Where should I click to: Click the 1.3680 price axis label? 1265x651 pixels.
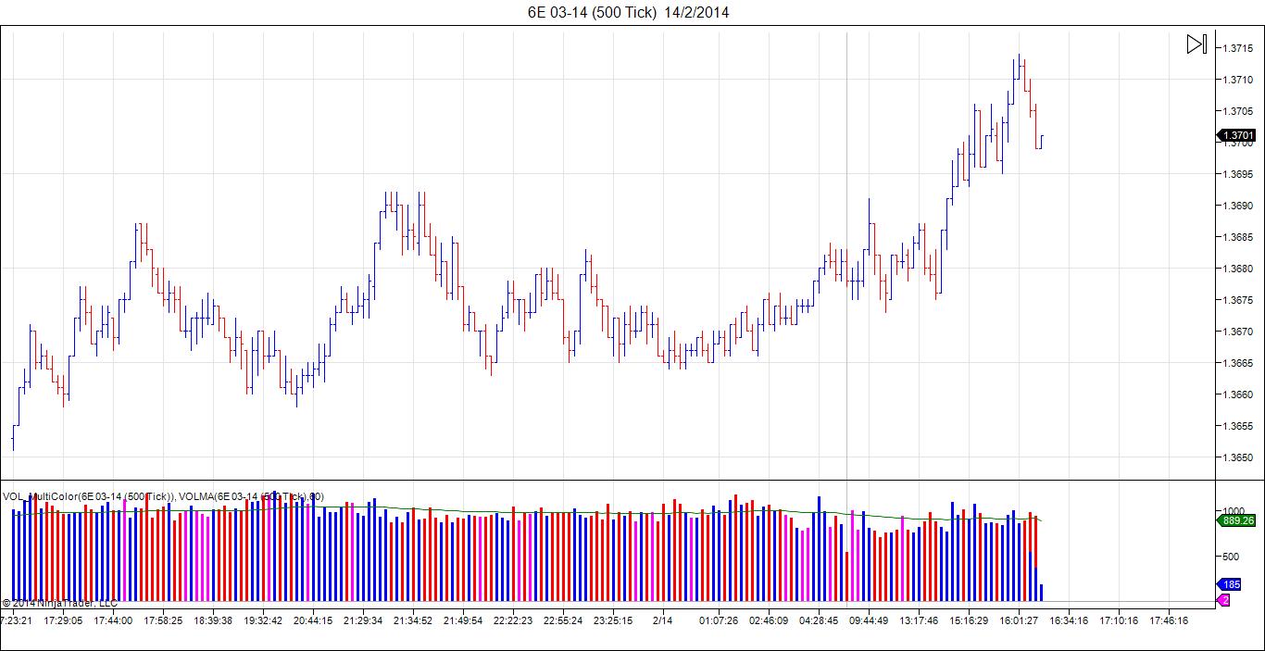coord(1239,269)
